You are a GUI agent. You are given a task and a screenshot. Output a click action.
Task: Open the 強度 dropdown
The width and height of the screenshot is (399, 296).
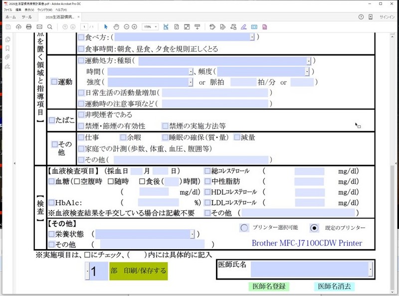pyautogui.click(x=191, y=82)
